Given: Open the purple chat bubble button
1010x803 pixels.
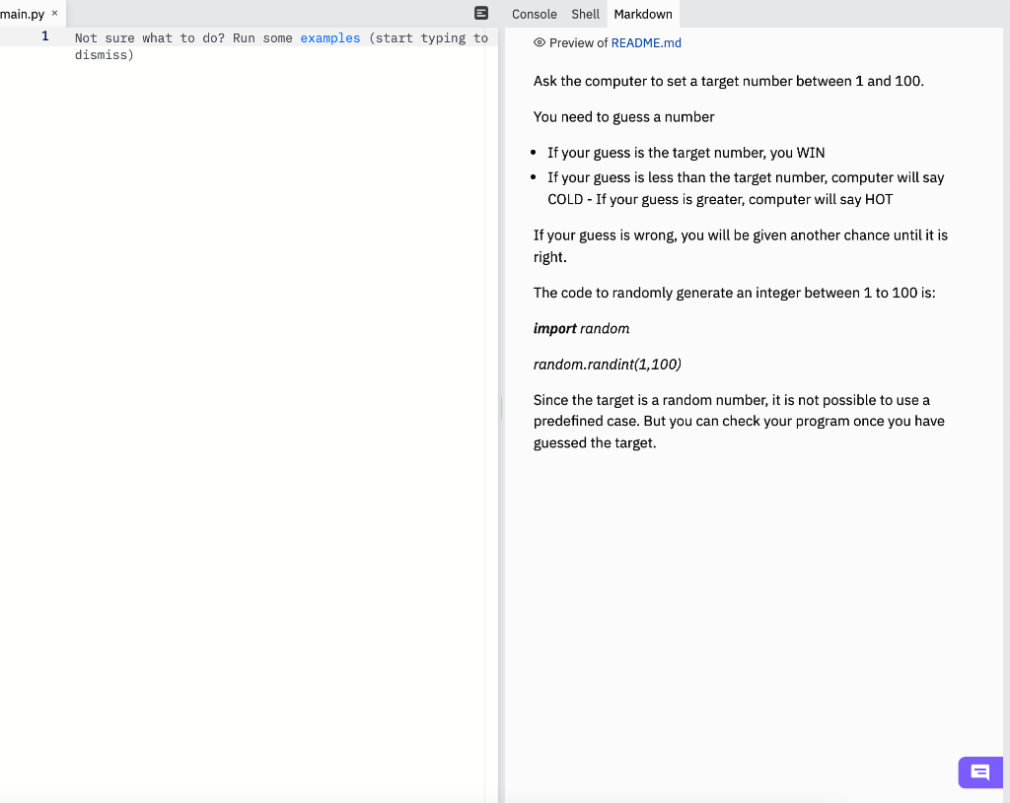Looking at the screenshot, I should [979, 772].
